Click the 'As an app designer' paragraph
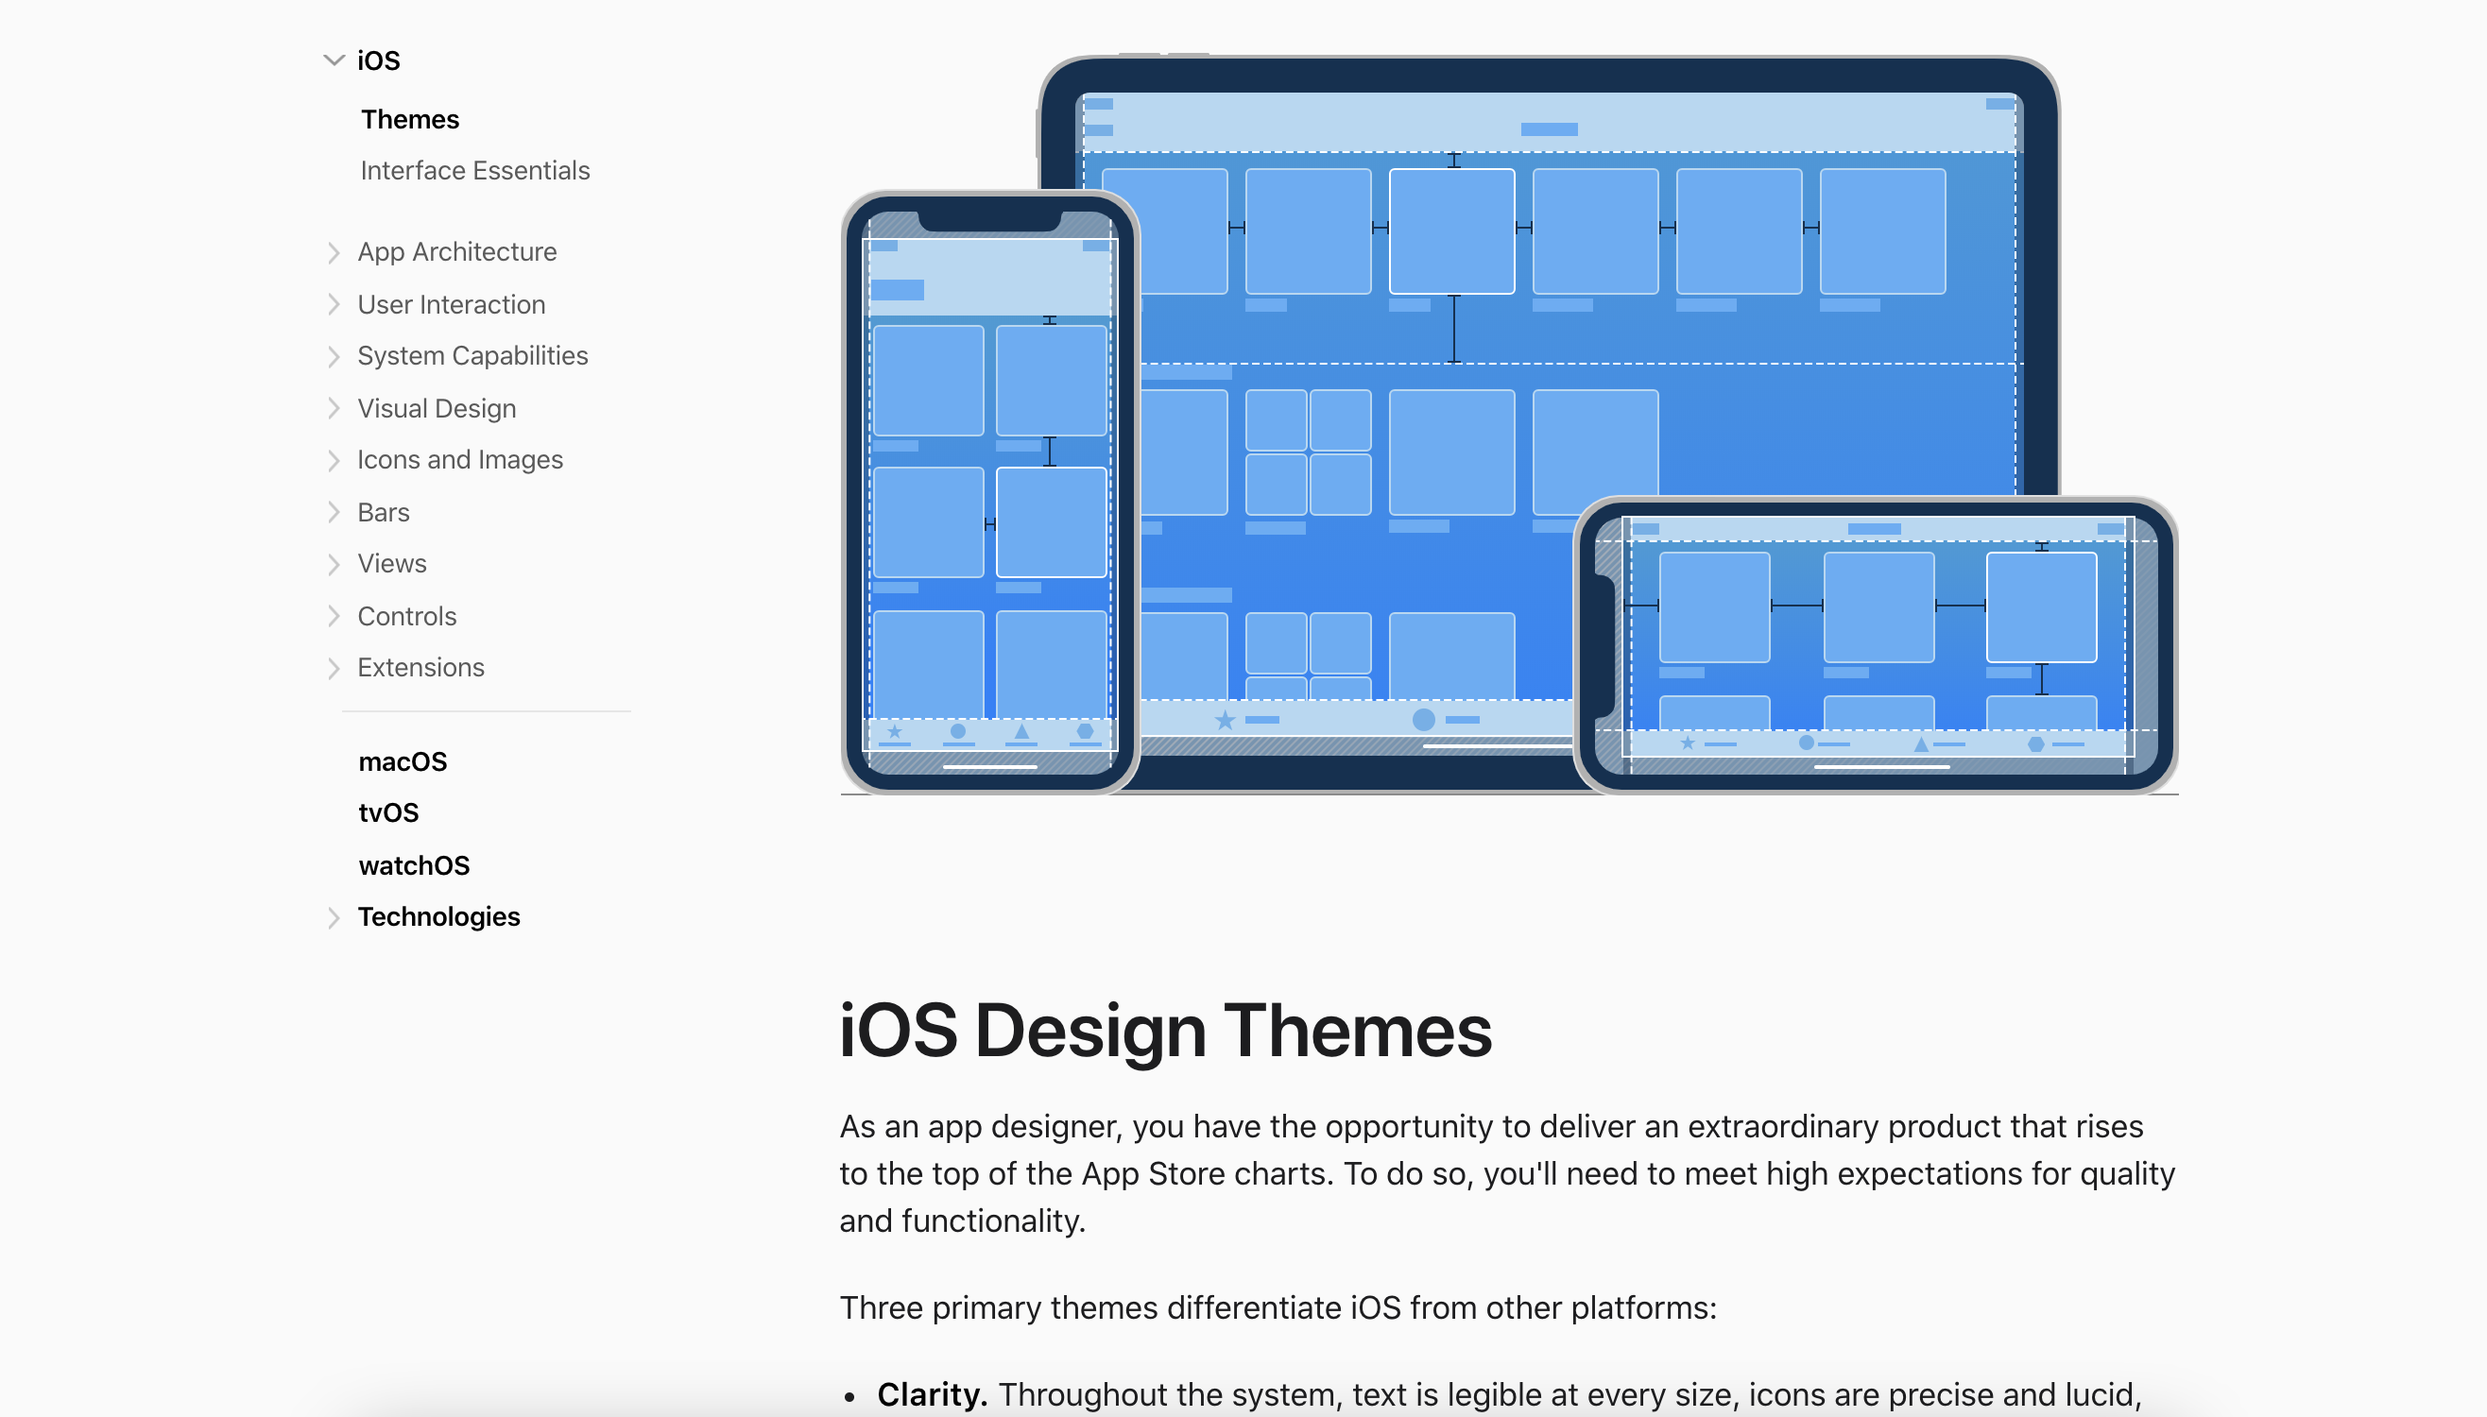Screen dimensions: 2487x1417 [1507, 1173]
